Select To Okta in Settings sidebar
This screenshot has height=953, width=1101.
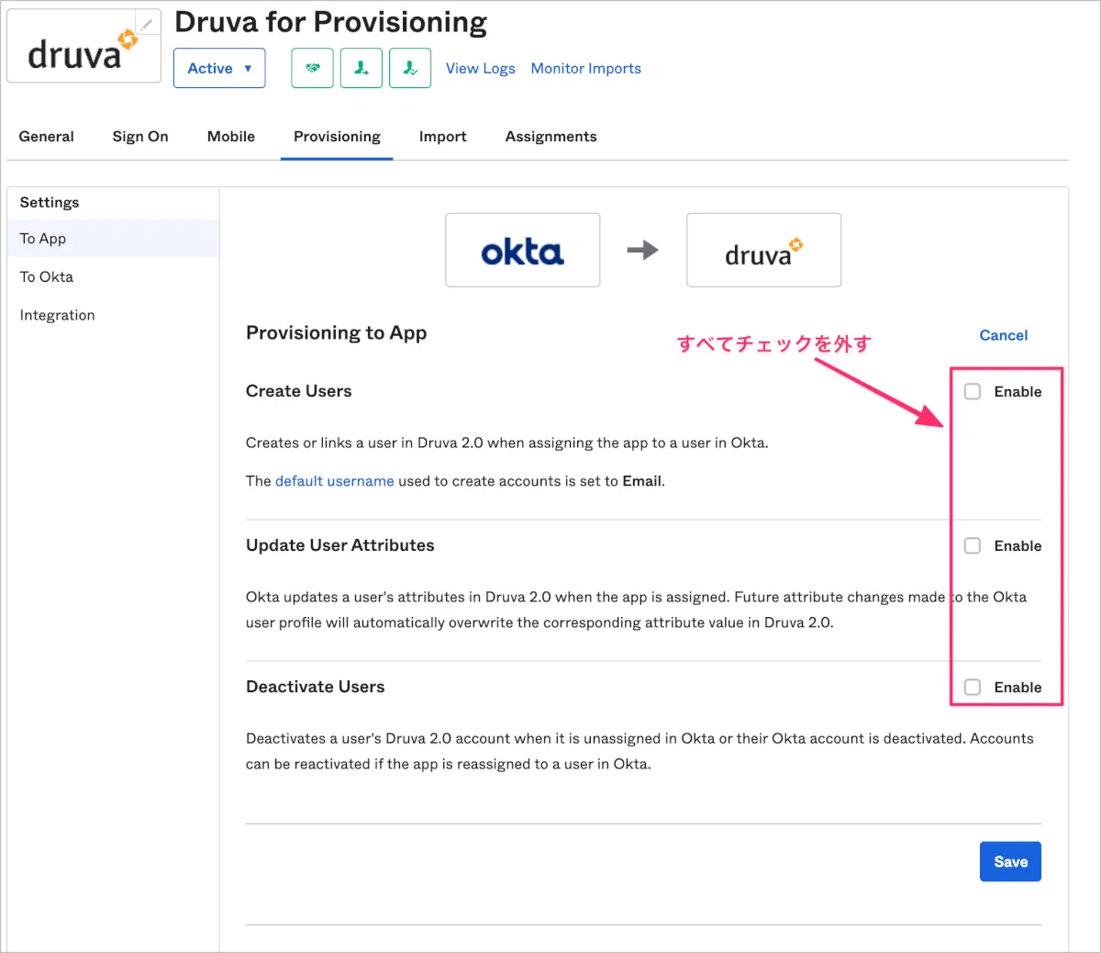click(47, 277)
